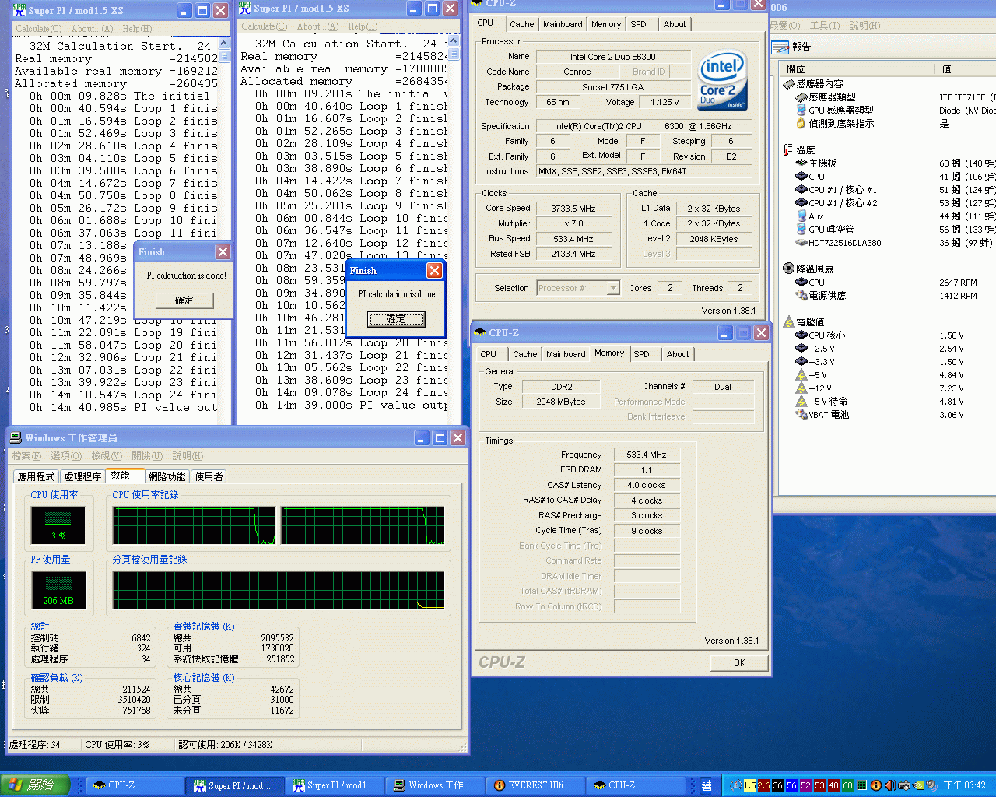Open the 選項 menu in Task Manager
Screen dimensions: 996x797
[65, 455]
